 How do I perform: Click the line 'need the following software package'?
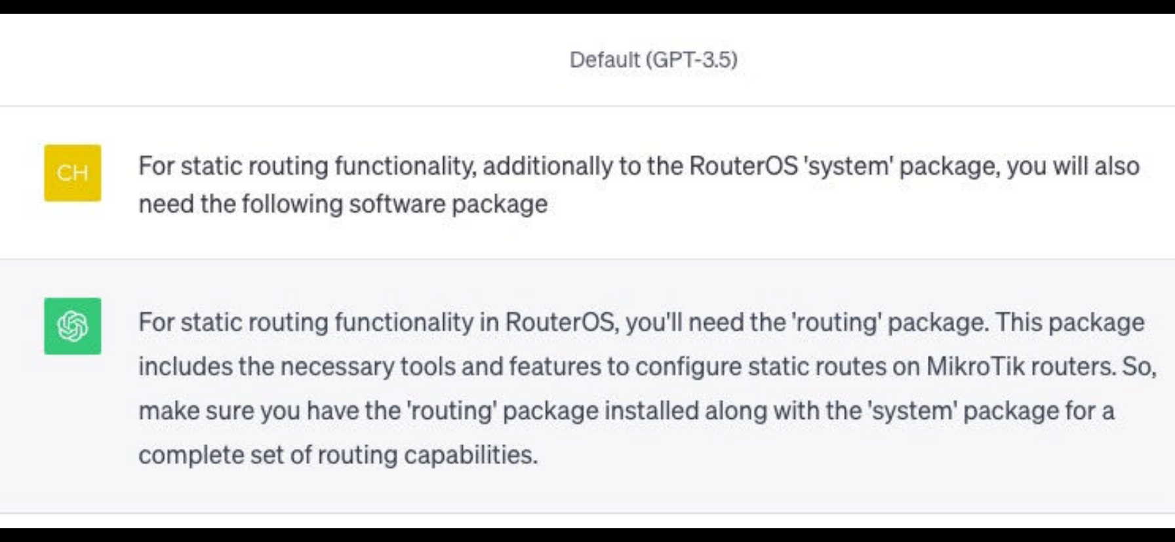(343, 204)
